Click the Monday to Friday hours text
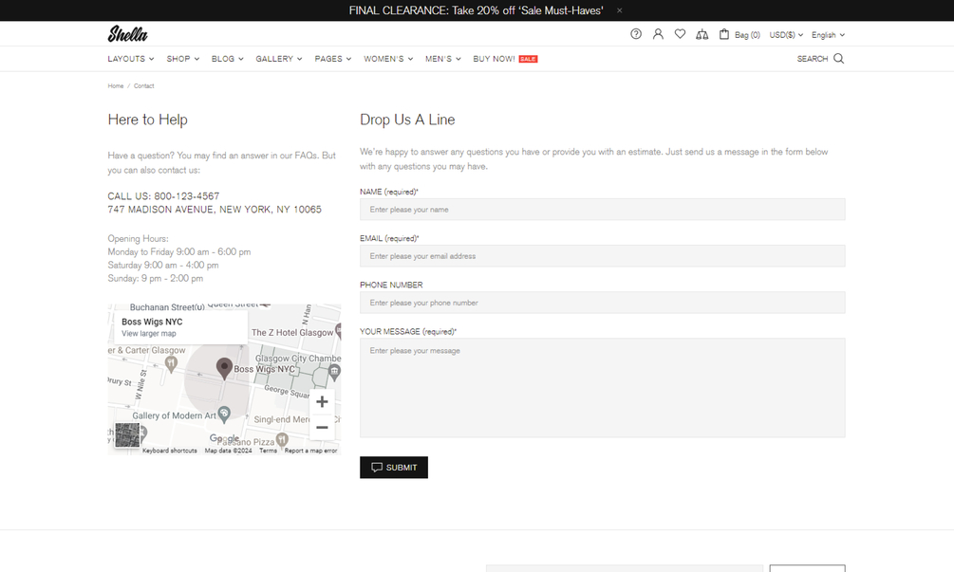The image size is (954, 572). (178, 251)
